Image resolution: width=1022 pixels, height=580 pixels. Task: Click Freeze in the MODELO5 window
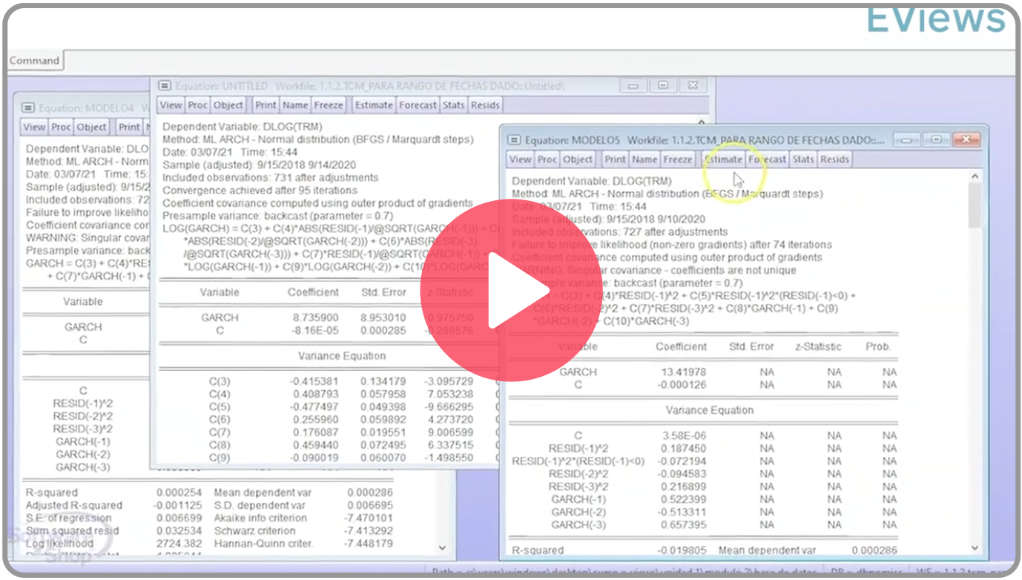[677, 159]
